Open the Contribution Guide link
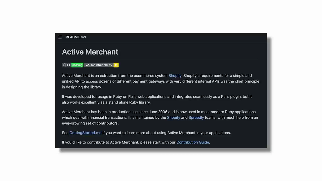Screen dimensions: 322x181 point(193,142)
